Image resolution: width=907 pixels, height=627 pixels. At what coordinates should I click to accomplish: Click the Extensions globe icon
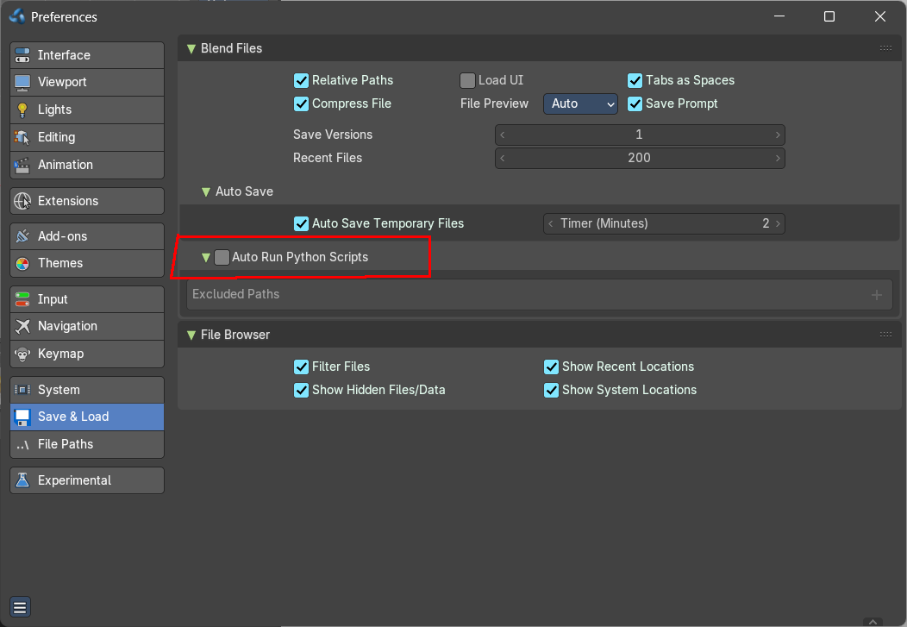pyautogui.click(x=22, y=201)
